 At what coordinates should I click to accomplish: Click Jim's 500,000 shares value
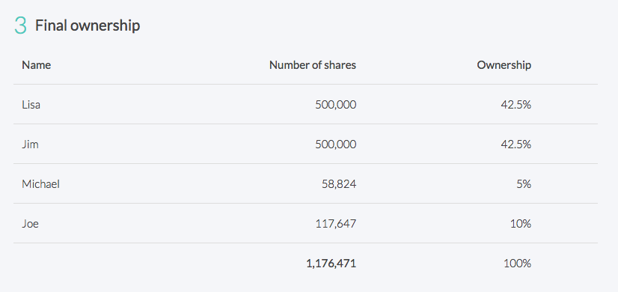(335, 145)
